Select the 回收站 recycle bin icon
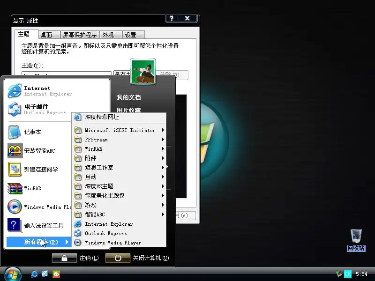The height and width of the screenshot is (281, 375). (356, 240)
